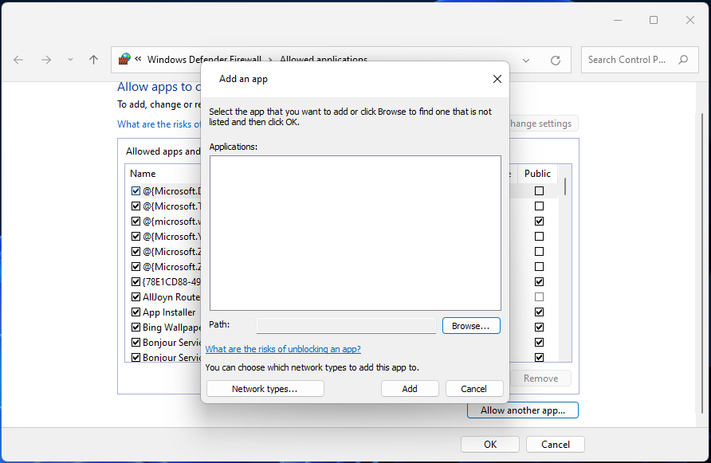Open the Network types... dialog
The width and height of the screenshot is (711, 463).
(265, 389)
